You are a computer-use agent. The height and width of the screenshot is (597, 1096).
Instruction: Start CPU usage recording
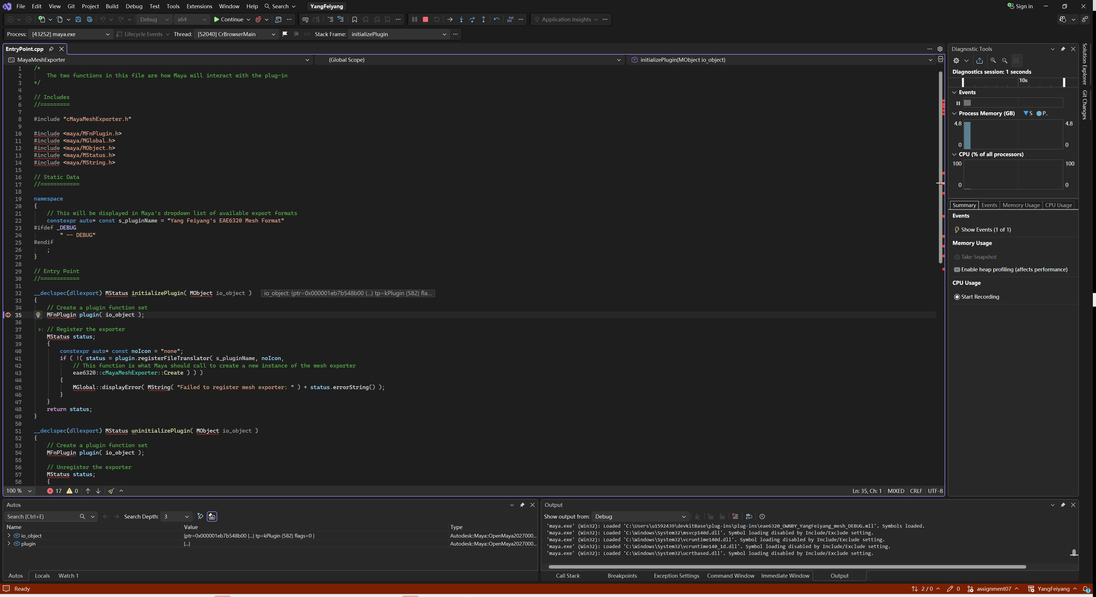[x=976, y=297]
